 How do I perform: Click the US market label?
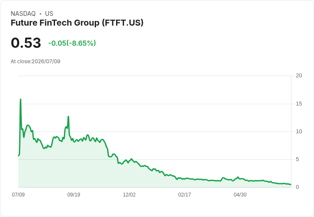[49, 14]
